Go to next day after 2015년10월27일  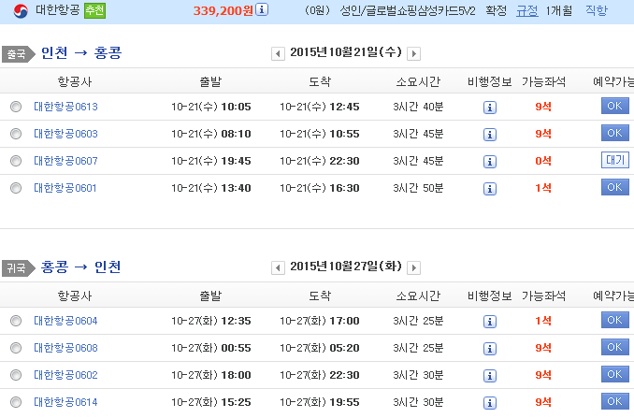click(413, 267)
